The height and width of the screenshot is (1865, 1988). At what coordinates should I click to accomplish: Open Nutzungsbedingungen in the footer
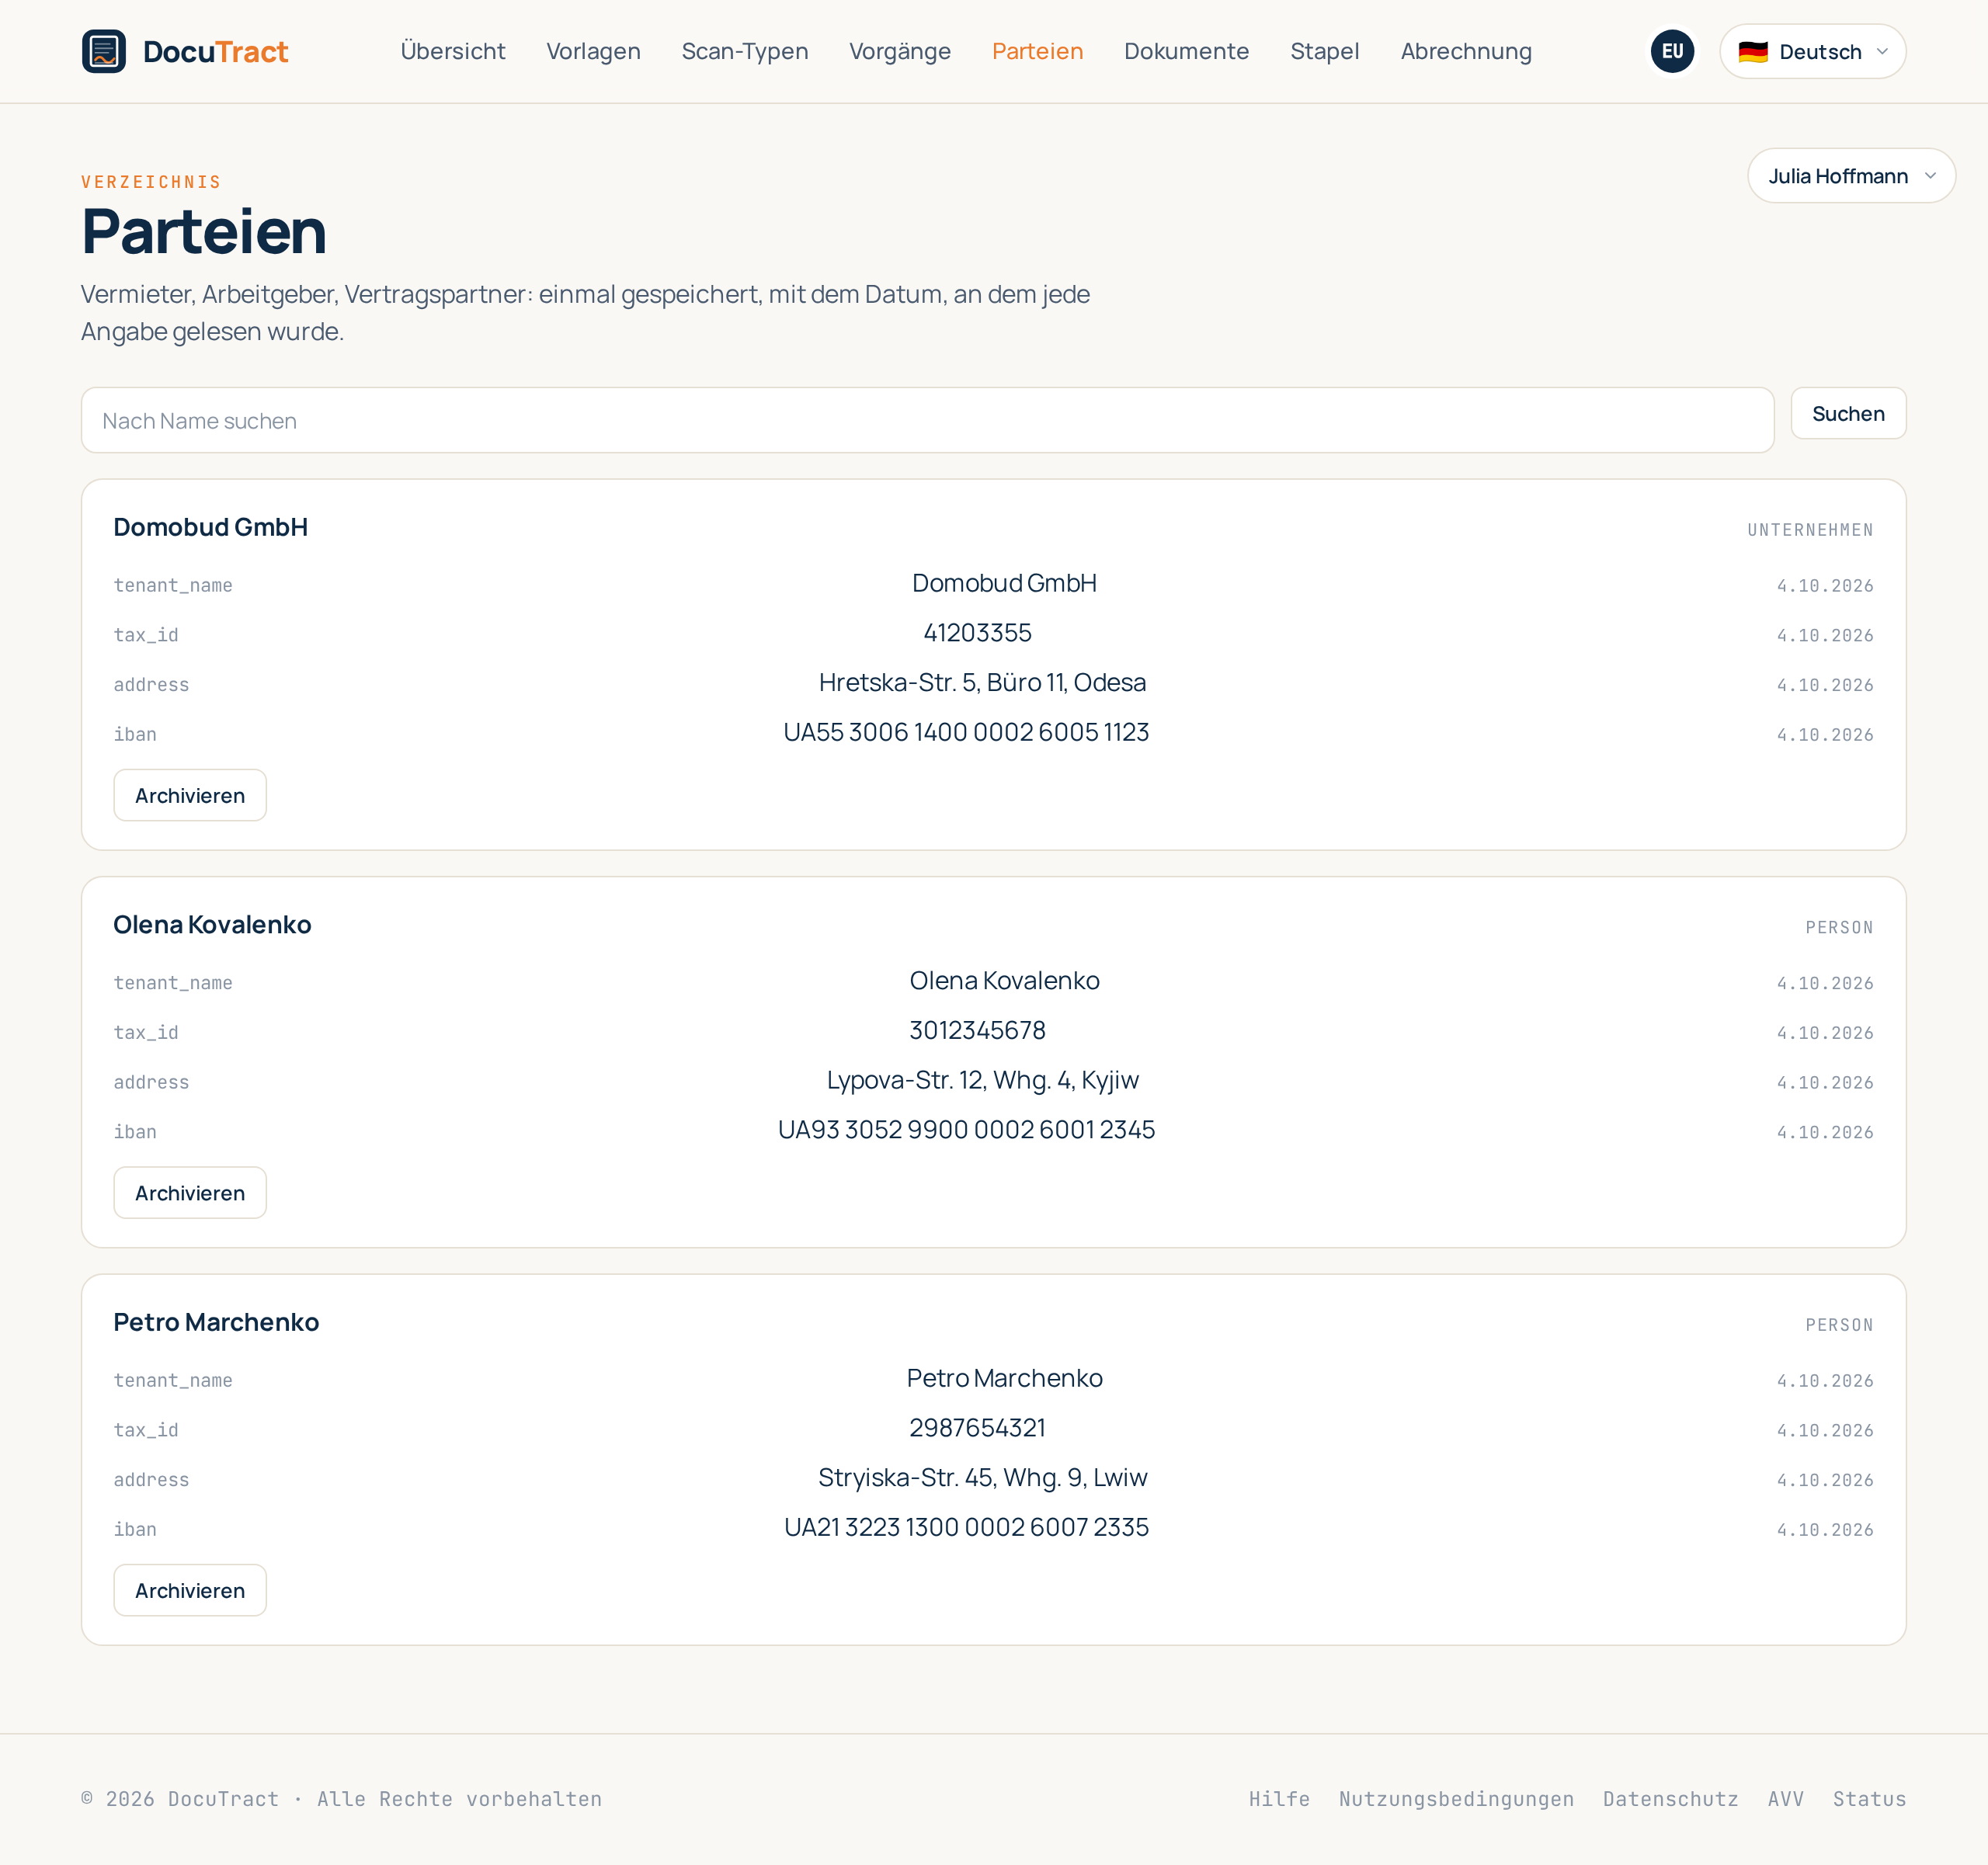click(x=1456, y=1799)
